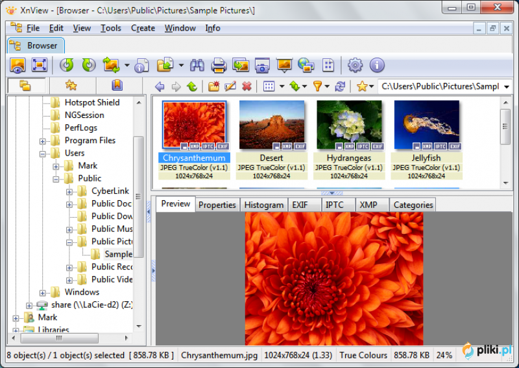Image resolution: width=519 pixels, height=368 pixels.
Task: Click the batch convert icon
Action: click(x=112, y=65)
